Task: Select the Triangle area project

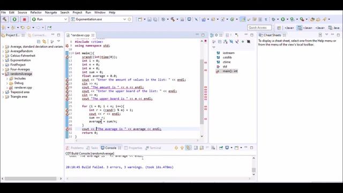Action: point(19,96)
